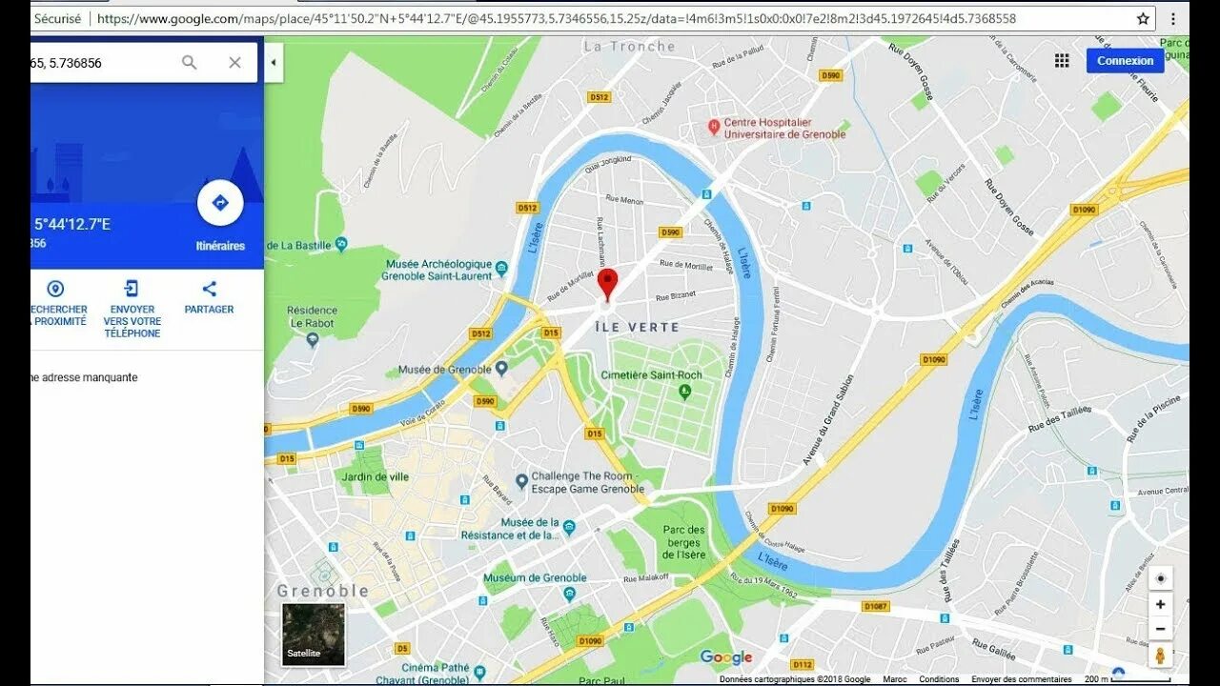This screenshot has height=686, width=1220.
Task: Zoom in with the plus button
Action: pos(1160,604)
